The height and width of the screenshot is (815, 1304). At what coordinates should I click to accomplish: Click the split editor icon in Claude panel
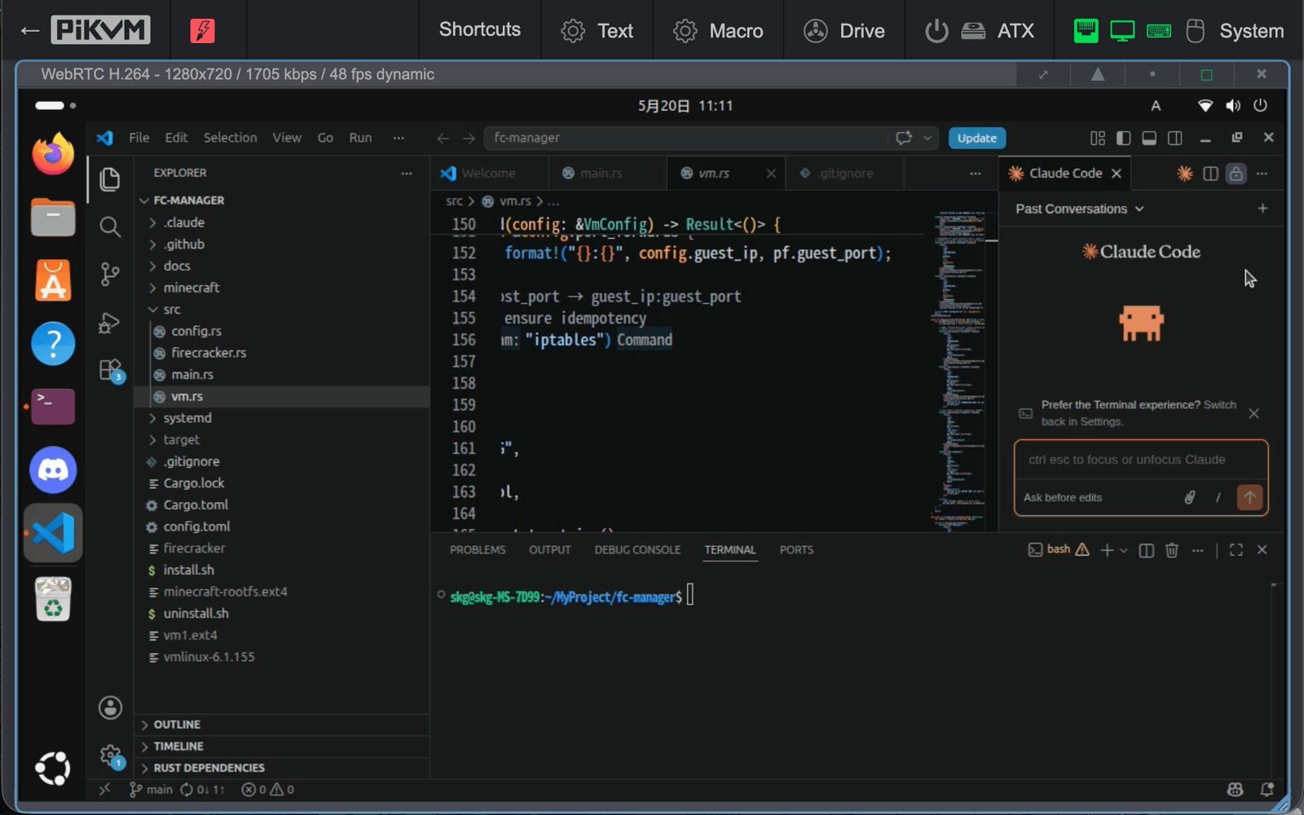click(x=1211, y=174)
